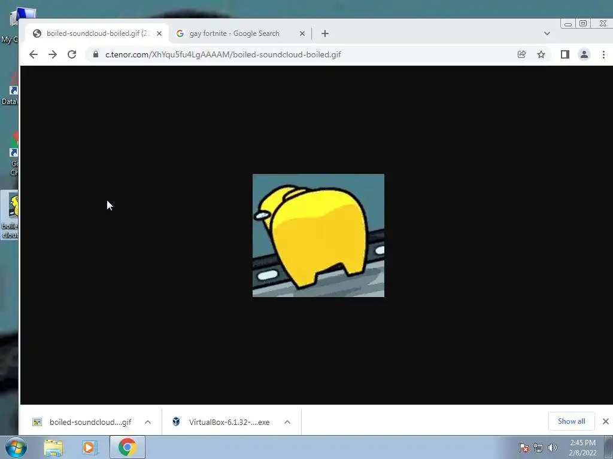613x459 pixels.
Task: Open tab search dropdown arrow
Action: pyautogui.click(x=547, y=33)
